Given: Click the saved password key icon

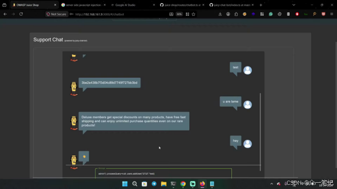Looking at the screenshot, I should click(x=71, y=14).
